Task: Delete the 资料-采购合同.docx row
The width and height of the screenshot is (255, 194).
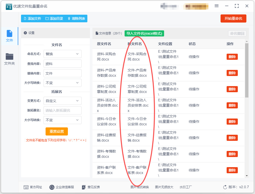Action: click(x=232, y=57)
